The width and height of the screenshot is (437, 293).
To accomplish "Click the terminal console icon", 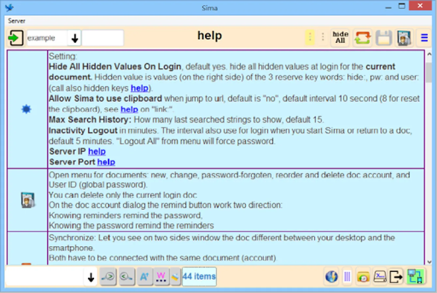I will tap(380, 277).
